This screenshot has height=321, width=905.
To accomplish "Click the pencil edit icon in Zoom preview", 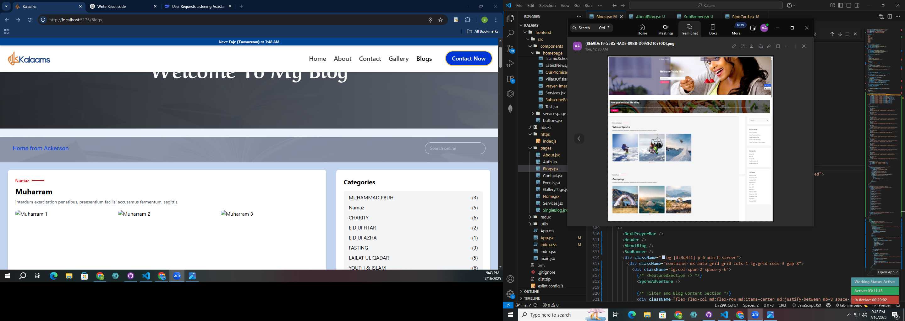I will (x=734, y=46).
